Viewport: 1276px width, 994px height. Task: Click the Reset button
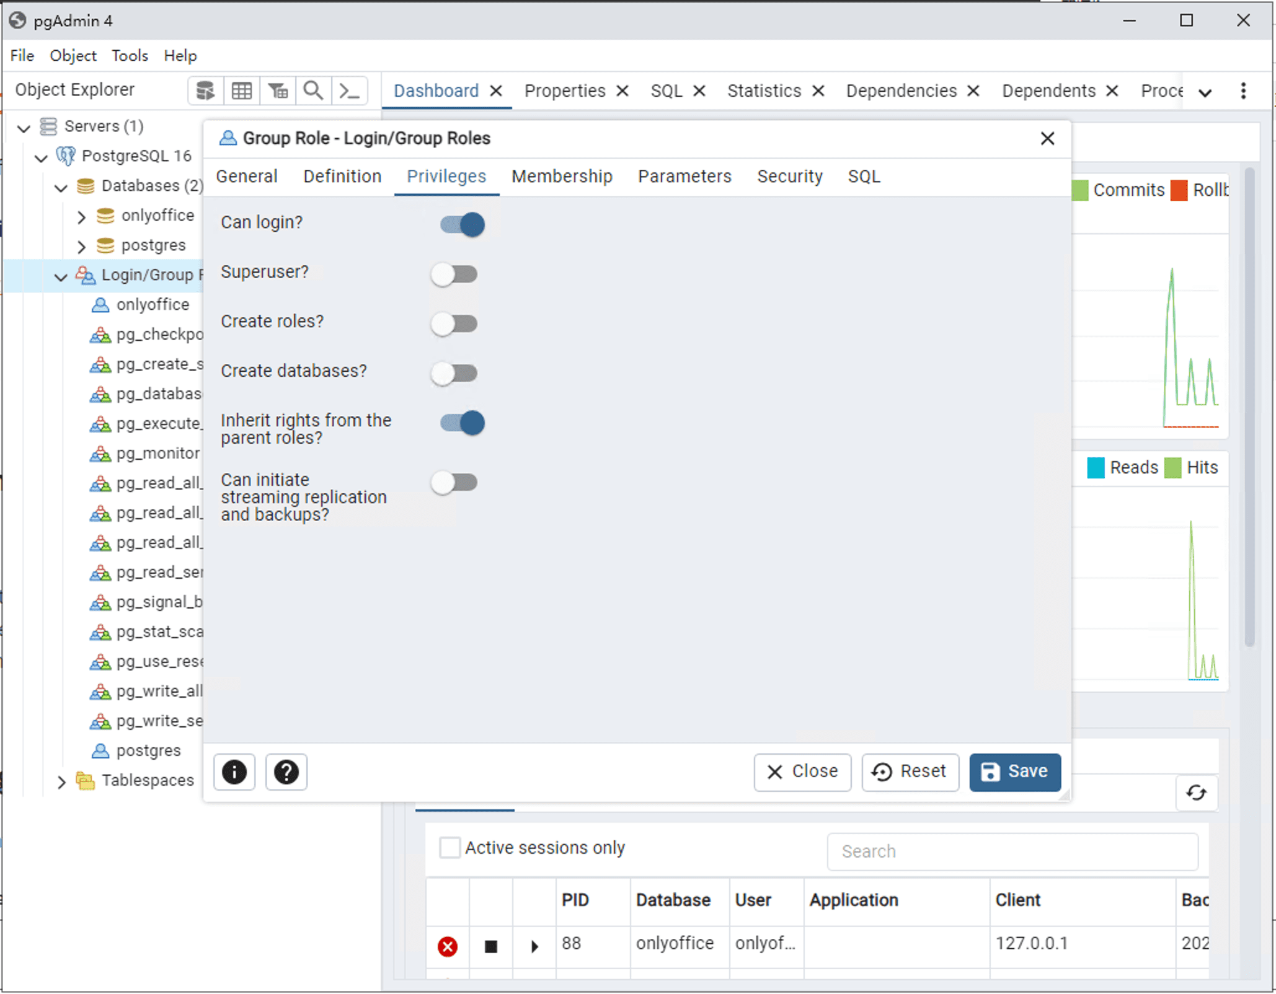click(x=910, y=772)
